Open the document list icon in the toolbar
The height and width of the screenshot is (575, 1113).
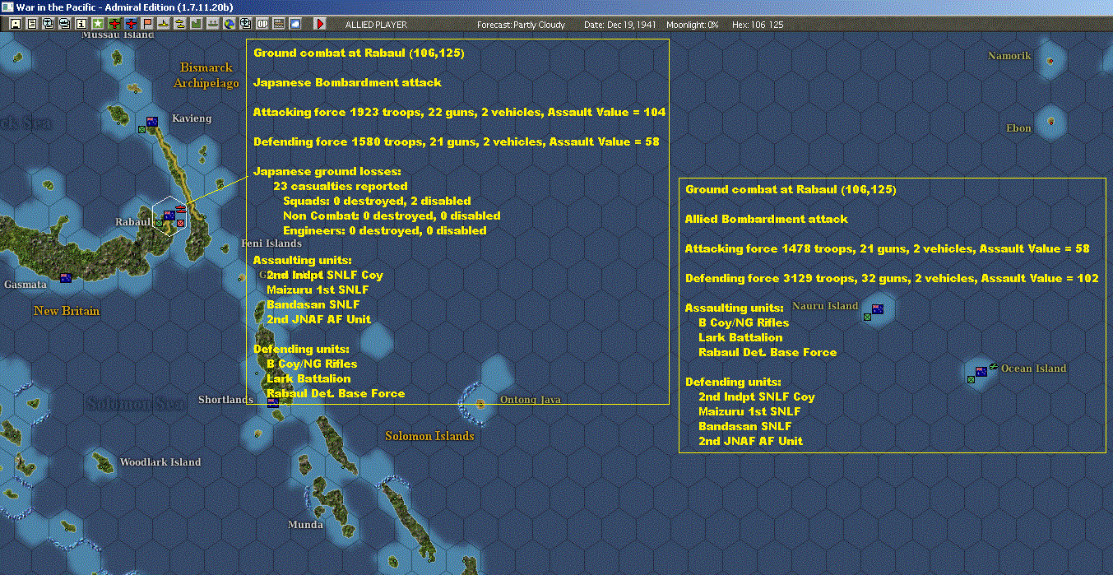coord(31,24)
